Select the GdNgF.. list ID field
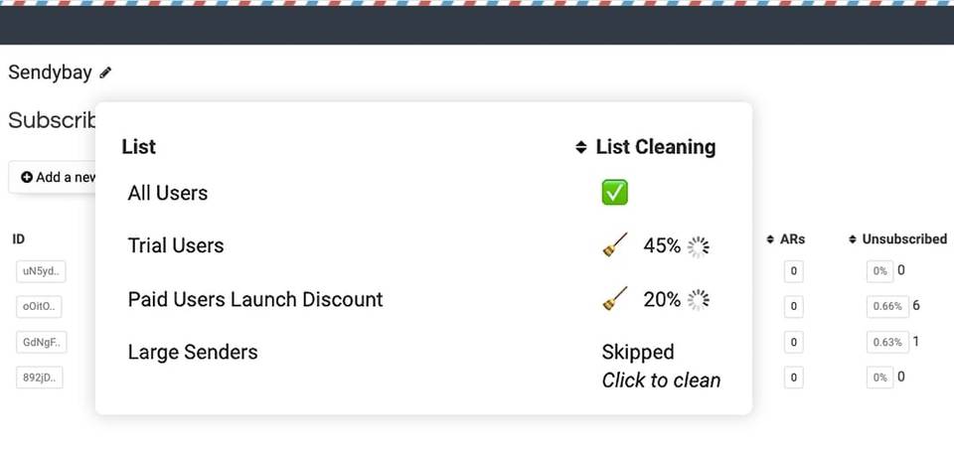Screen dimensions: 954x467 tap(40, 343)
